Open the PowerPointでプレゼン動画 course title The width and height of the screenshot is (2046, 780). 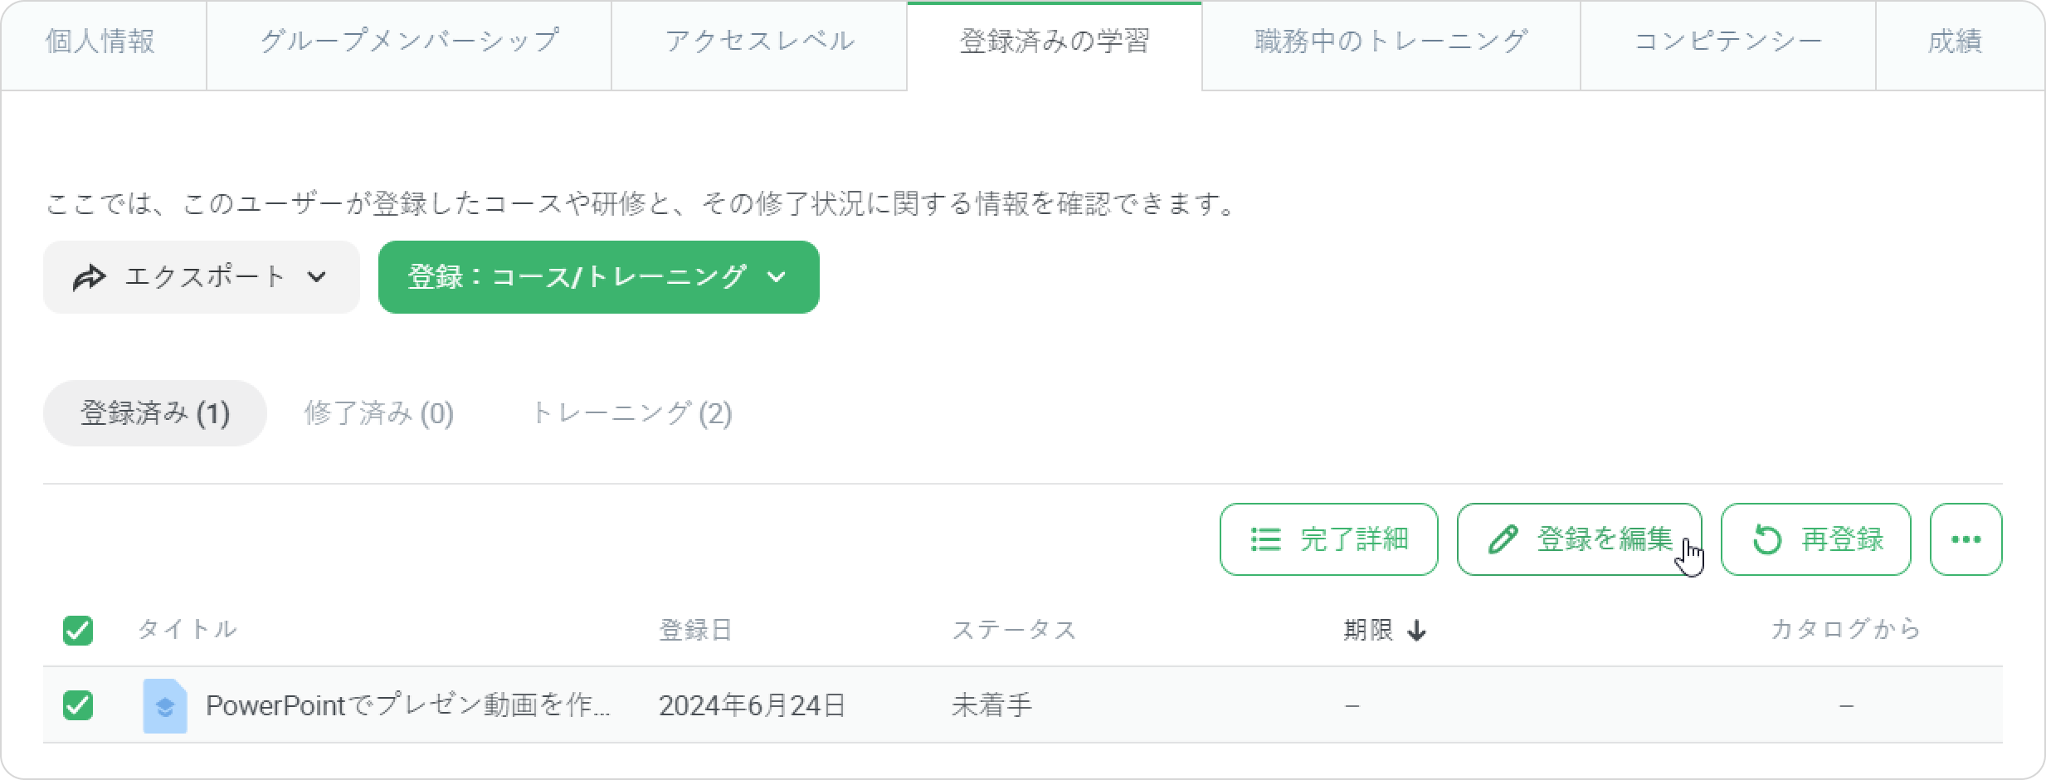pos(407,706)
